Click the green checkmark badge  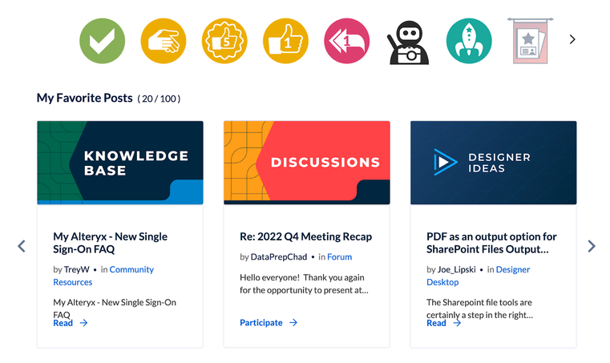point(103,41)
